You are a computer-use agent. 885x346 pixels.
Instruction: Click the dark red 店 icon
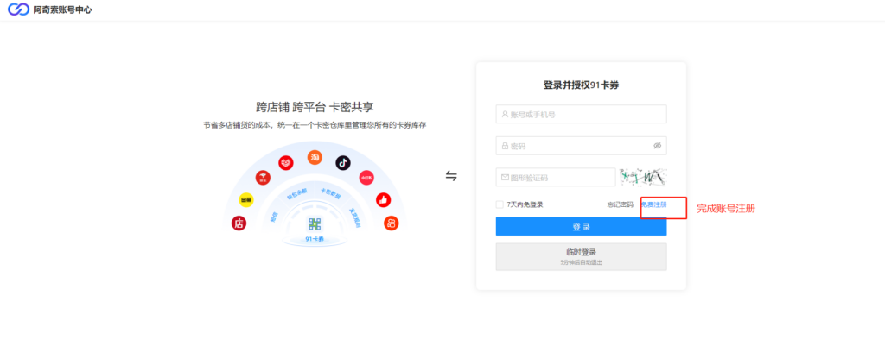click(239, 223)
